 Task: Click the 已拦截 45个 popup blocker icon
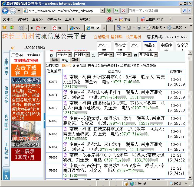point(143,19)
